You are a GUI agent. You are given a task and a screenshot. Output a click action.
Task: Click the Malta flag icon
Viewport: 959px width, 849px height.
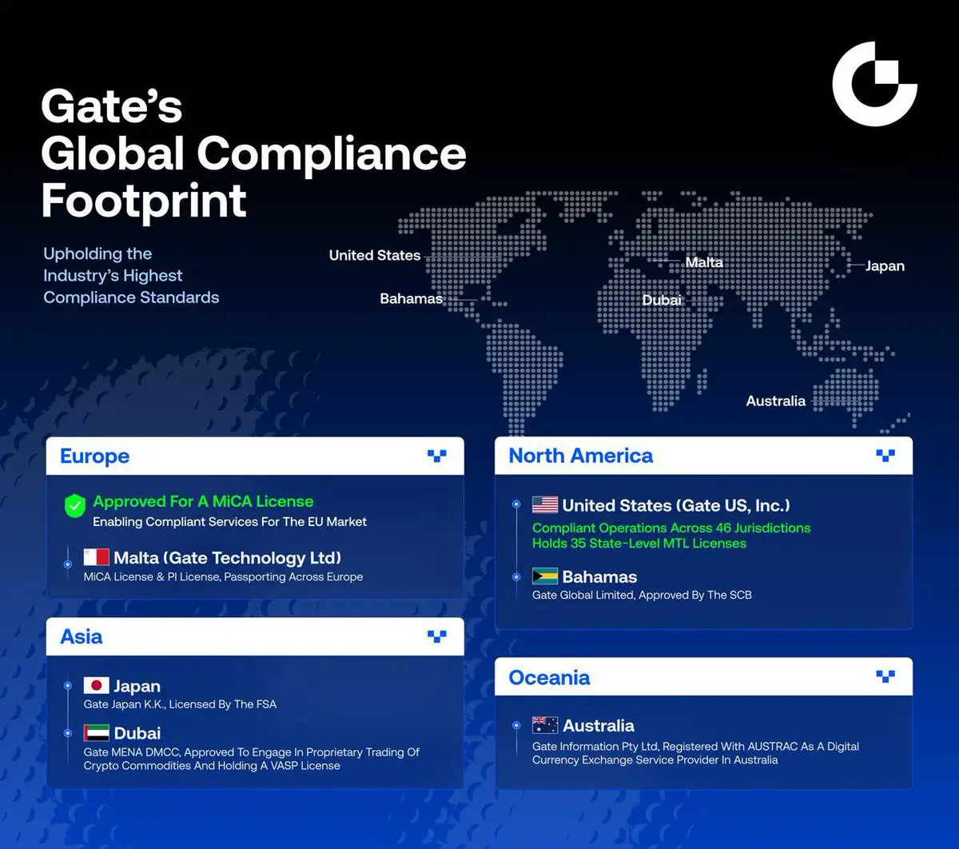pos(97,557)
